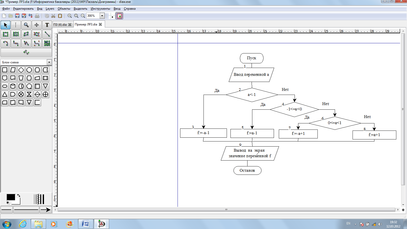The height and width of the screenshot is (229, 407).
Task: Switch to the ПЗ (4).dia tab
Action: 60,24
